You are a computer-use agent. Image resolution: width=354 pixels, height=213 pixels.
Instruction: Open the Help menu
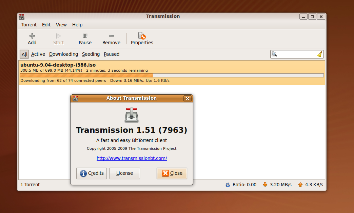click(77, 25)
